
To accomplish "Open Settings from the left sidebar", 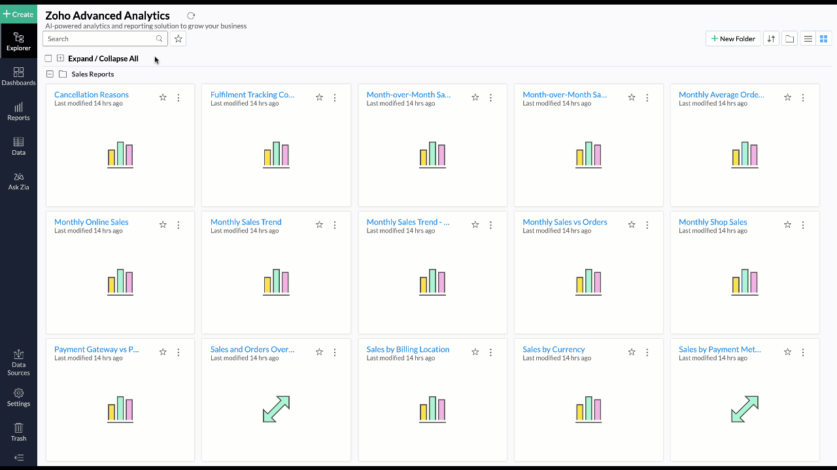I will [18, 397].
